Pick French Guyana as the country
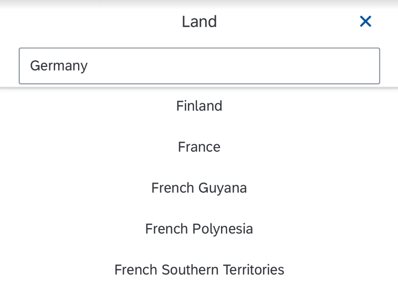The width and height of the screenshot is (398, 287). (x=199, y=188)
